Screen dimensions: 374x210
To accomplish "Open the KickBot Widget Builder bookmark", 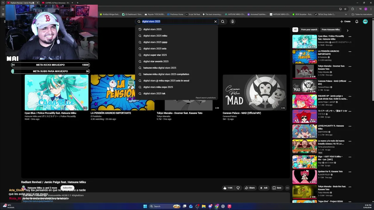I will (x=110, y=14).
